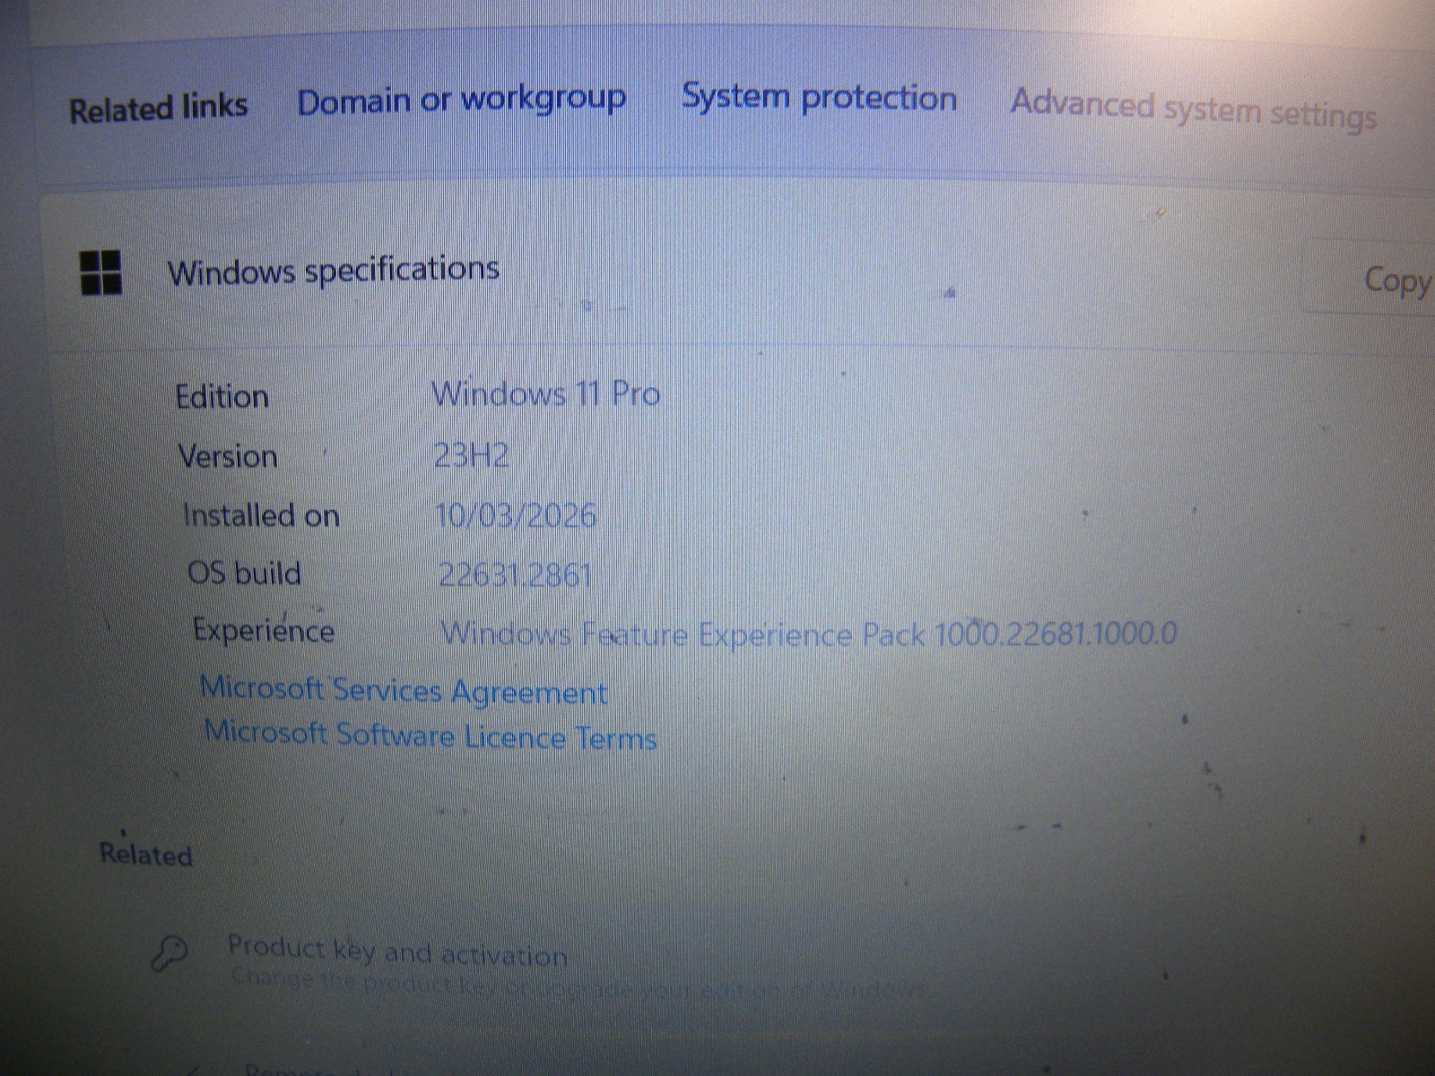Select the Version value 23H2

click(x=472, y=456)
